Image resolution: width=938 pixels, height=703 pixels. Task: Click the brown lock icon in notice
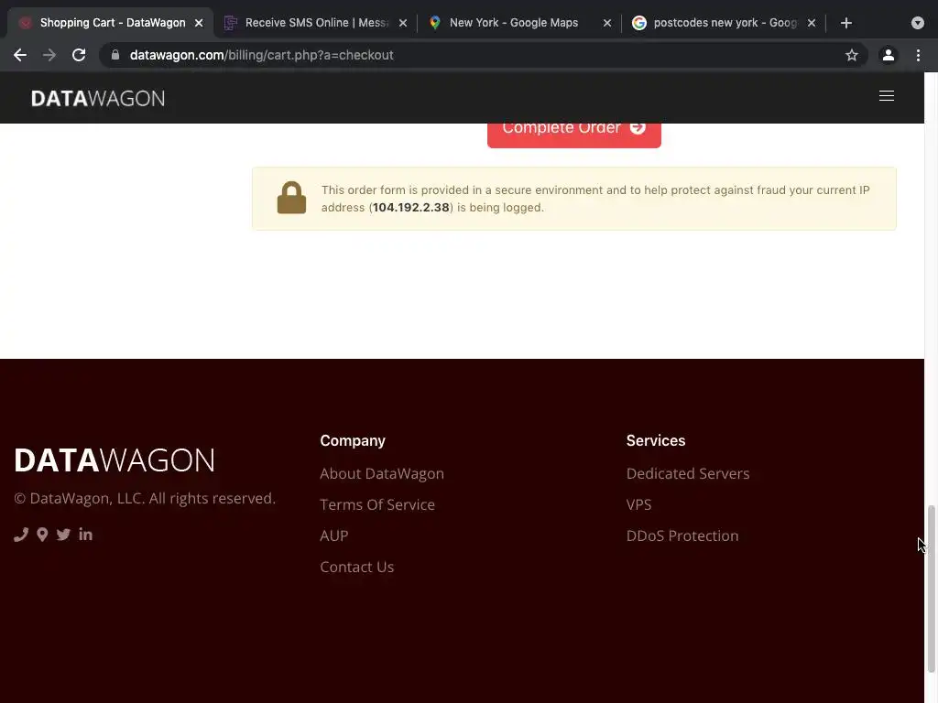291,198
